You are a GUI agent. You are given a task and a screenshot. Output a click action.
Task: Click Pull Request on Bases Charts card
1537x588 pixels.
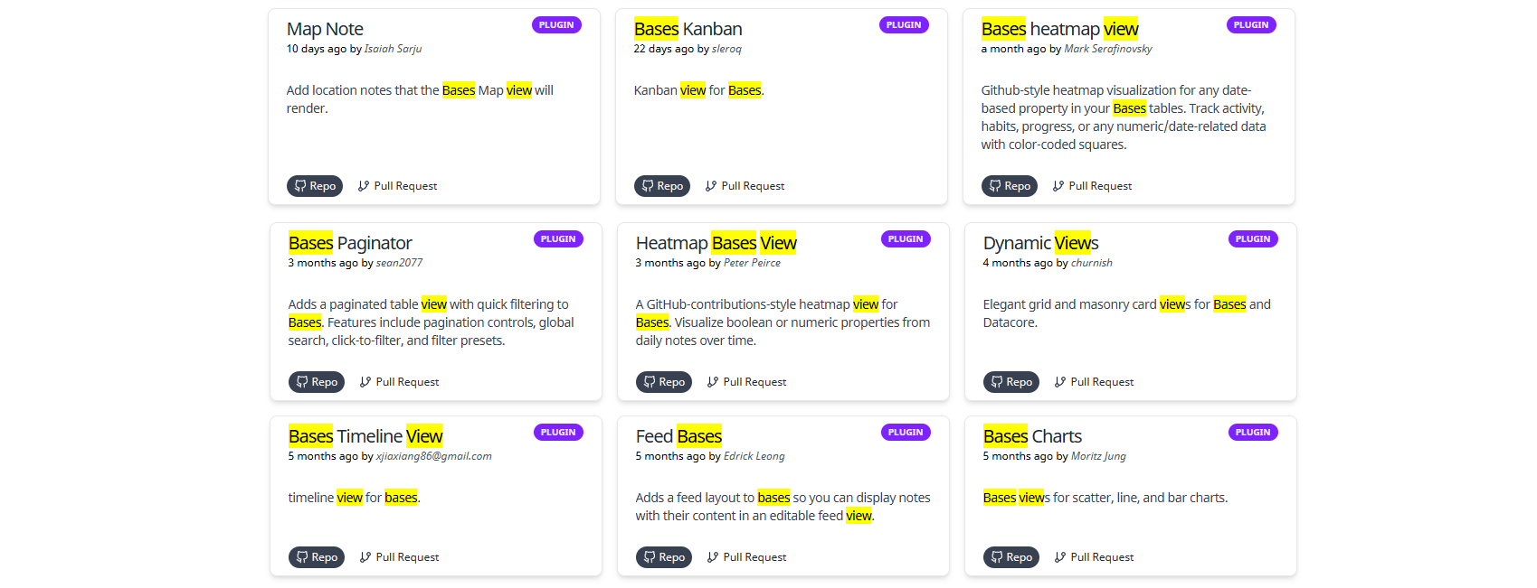[1094, 557]
